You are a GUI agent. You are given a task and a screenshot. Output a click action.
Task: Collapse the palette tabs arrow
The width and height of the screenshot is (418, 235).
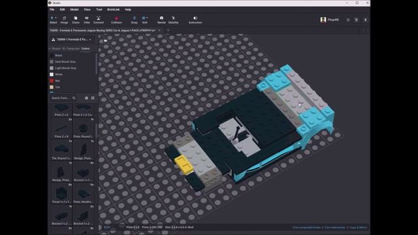pyautogui.click(x=50, y=49)
